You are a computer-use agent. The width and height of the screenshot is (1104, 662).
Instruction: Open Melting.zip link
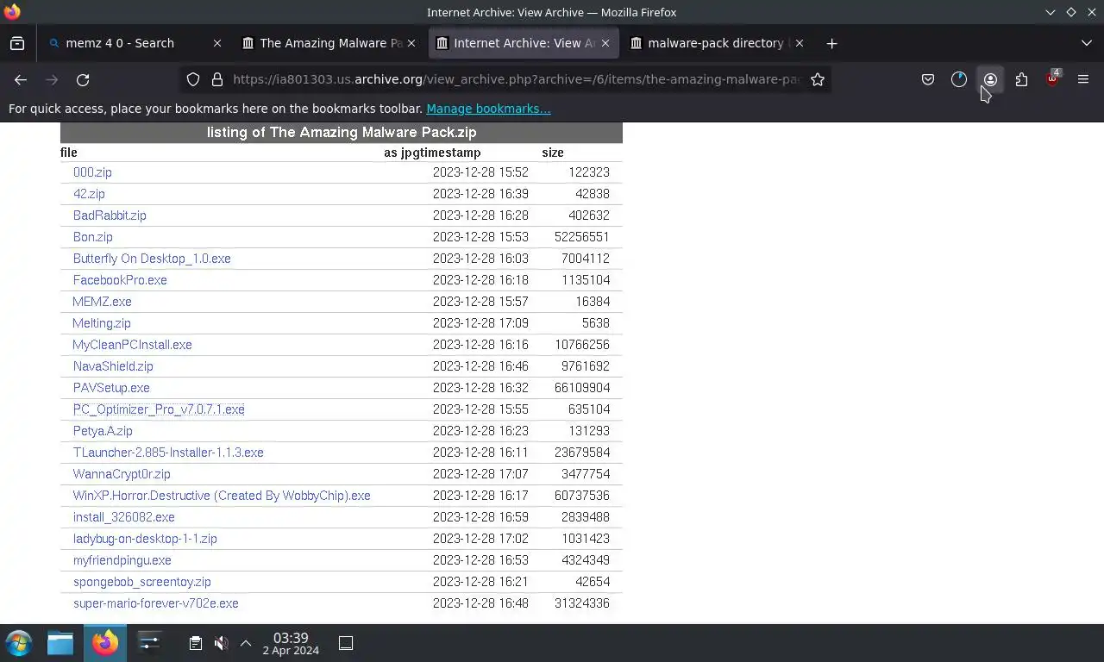102,323
